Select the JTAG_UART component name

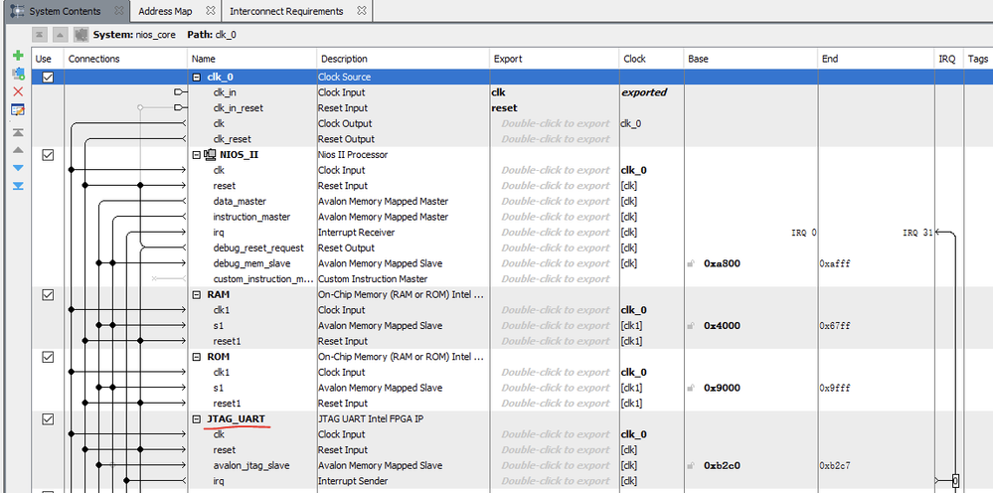[x=237, y=419]
